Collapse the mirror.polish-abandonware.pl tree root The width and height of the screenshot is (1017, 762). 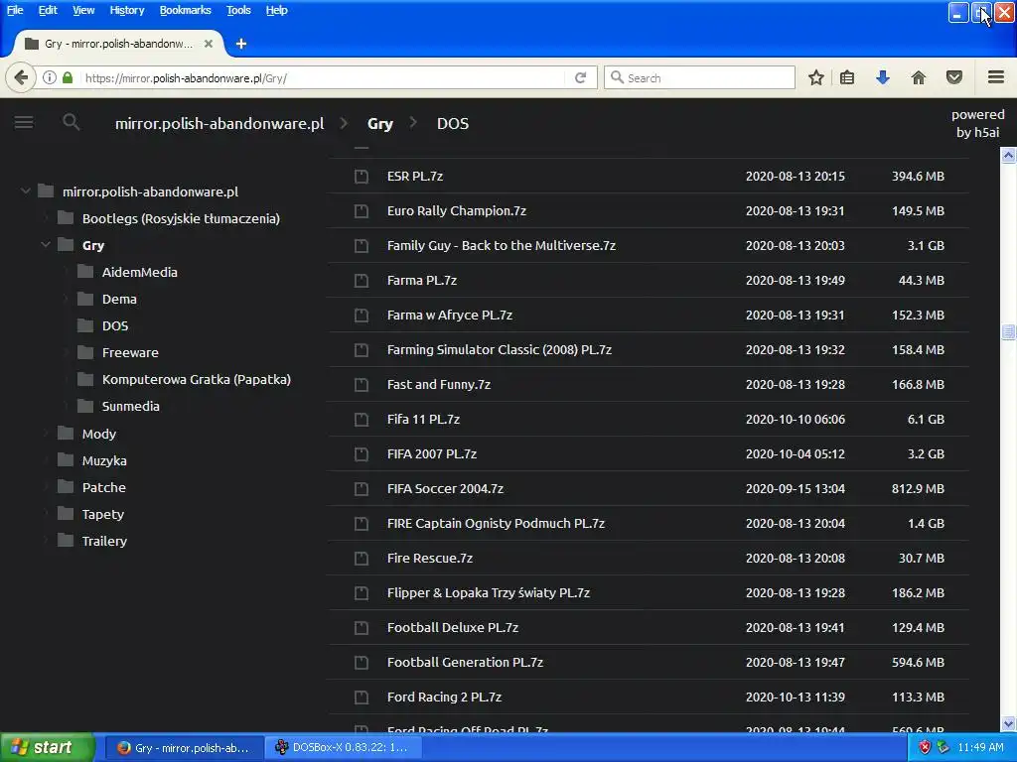[x=26, y=191]
